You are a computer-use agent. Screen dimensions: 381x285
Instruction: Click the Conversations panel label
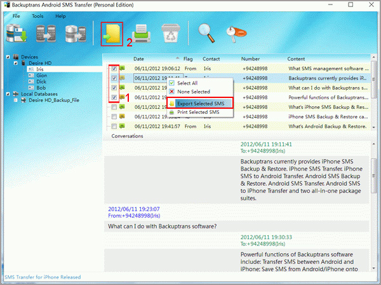[127, 136]
